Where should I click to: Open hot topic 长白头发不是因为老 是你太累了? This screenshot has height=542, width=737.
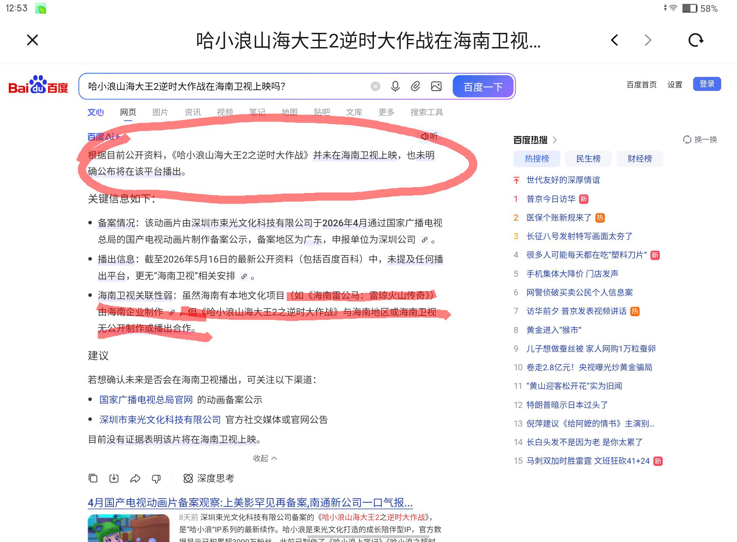pos(584,442)
